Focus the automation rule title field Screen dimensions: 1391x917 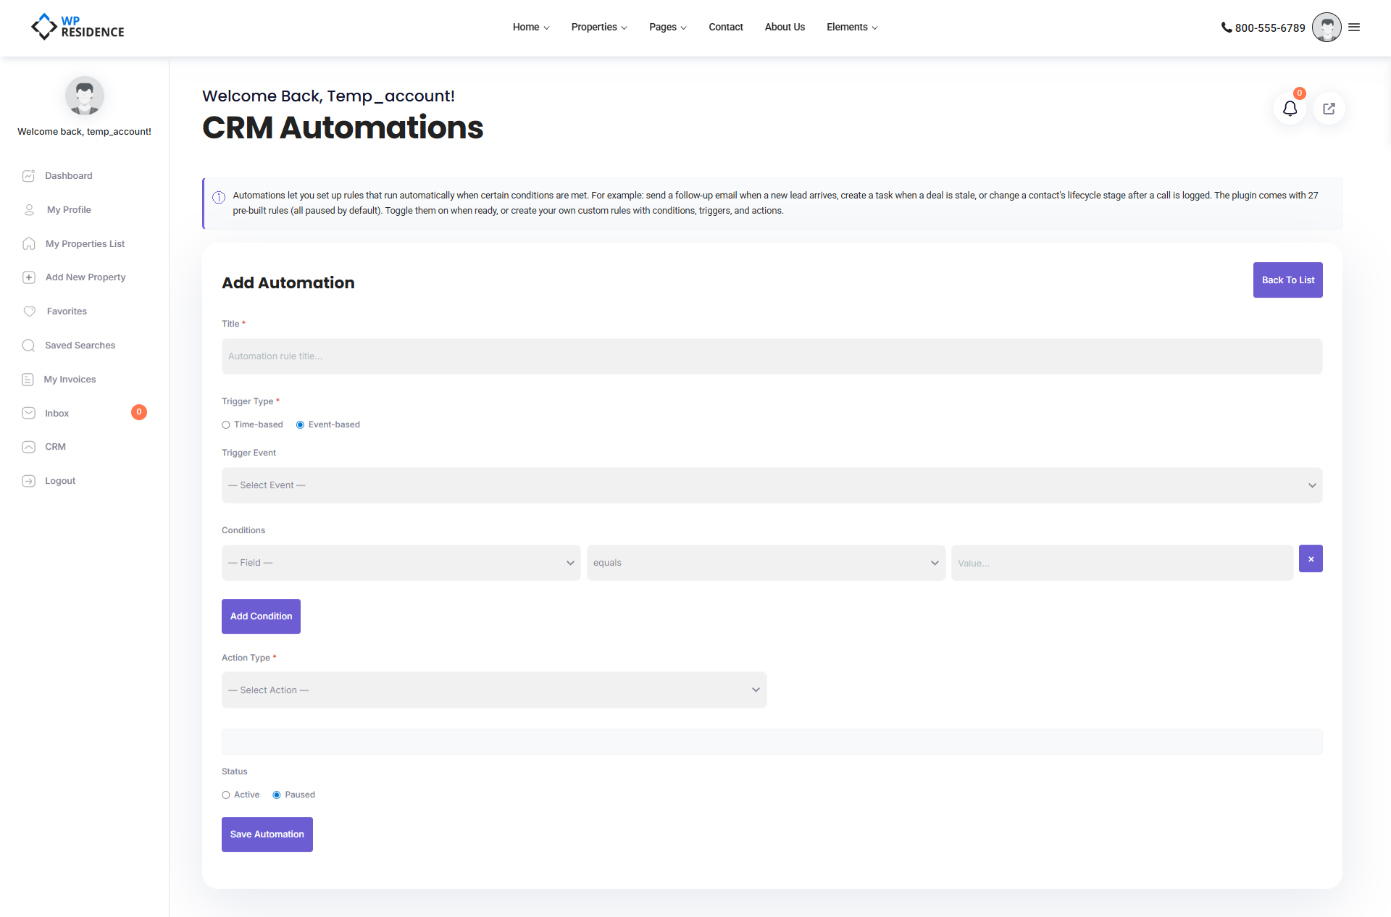pos(772,356)
